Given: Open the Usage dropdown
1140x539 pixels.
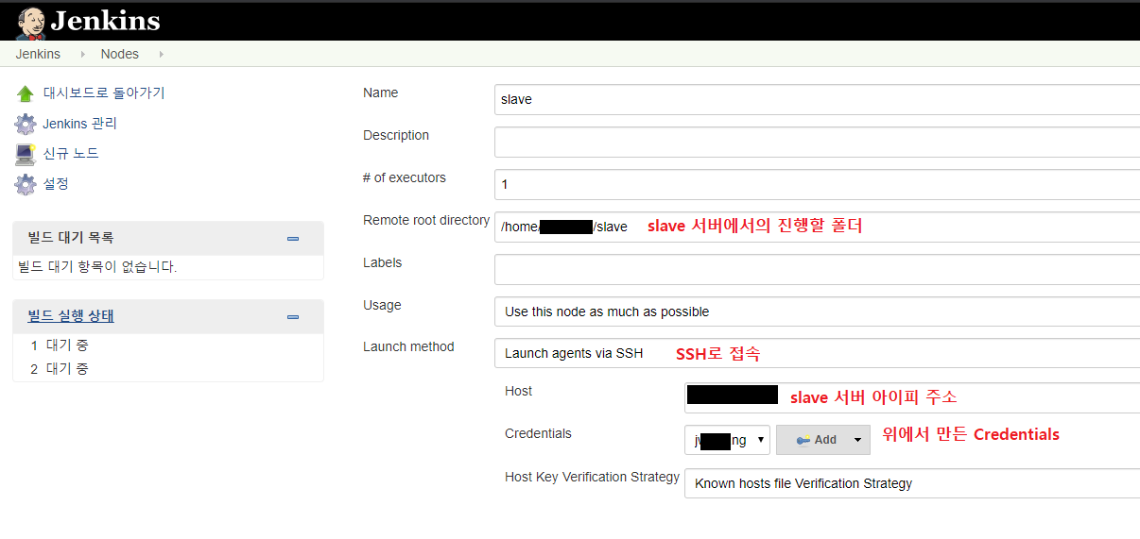Looking at the screenshot, I should coord(817,312).
